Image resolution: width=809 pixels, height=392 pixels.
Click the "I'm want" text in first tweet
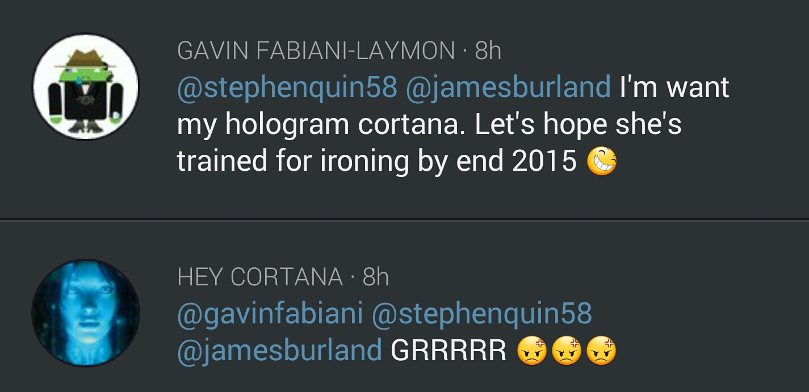(674, 87)
